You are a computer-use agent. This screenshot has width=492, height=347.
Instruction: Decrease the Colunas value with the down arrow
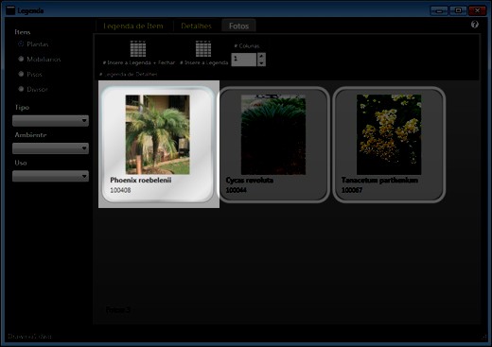pyautogui.click(x=261, y=63)
